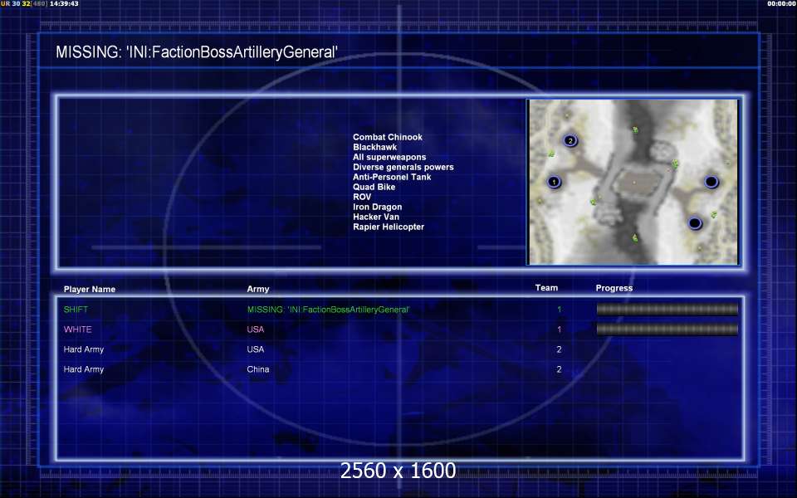Click the Hard Army entry with China army

[84, 369]
